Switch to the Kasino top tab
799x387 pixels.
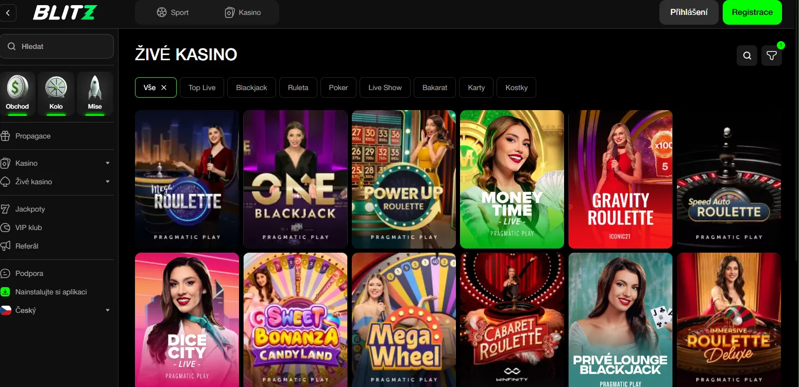coord(243,12)
